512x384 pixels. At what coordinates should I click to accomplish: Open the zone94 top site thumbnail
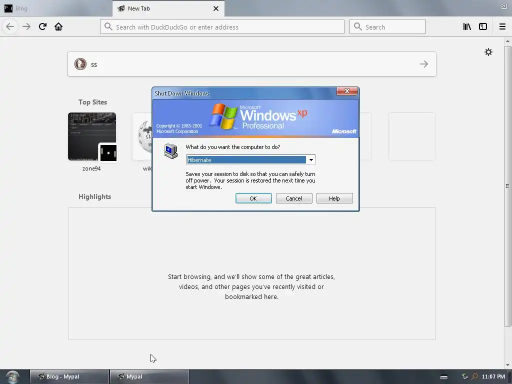[92, 136]
